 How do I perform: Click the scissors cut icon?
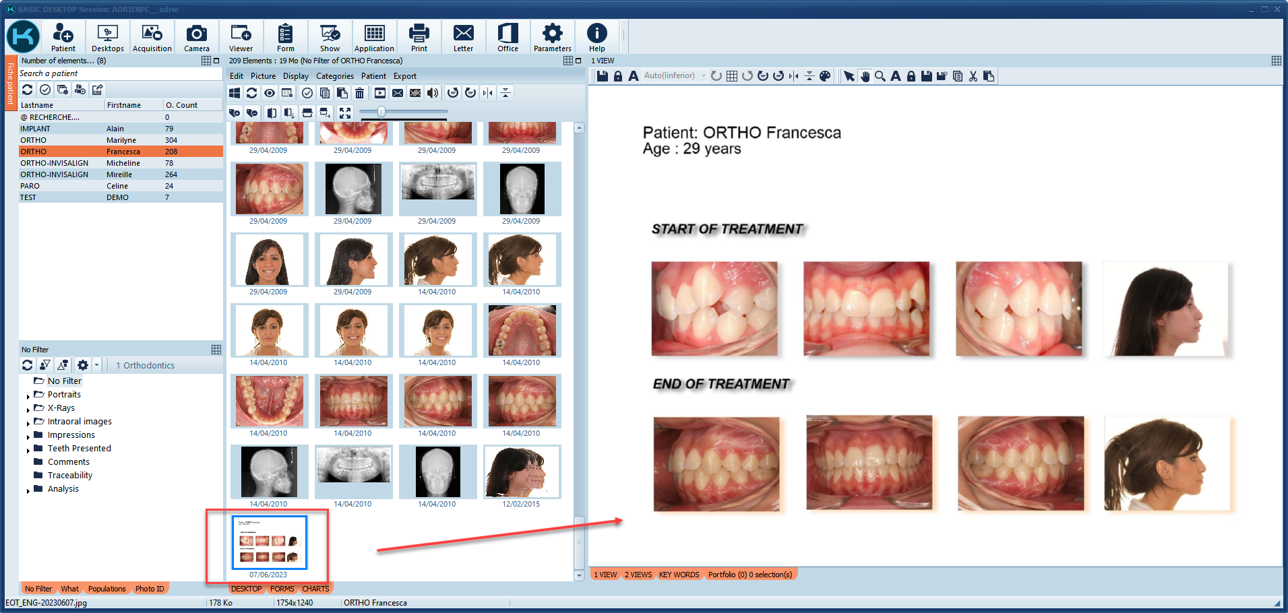(x=973, y=76)
